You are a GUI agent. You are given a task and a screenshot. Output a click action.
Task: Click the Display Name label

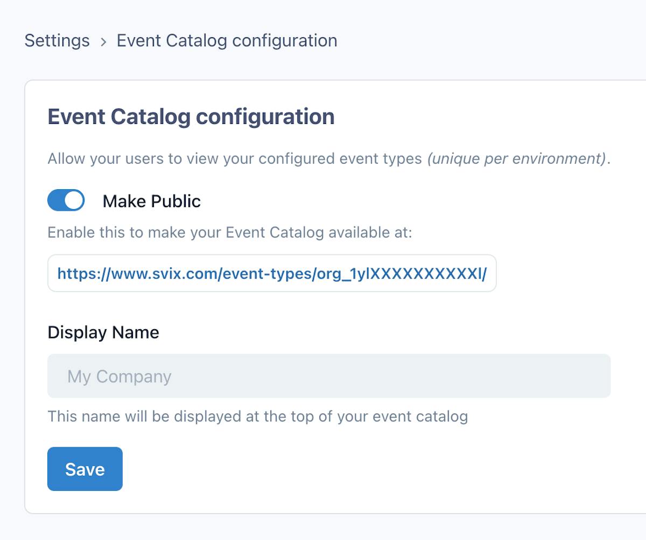[103, 332]
